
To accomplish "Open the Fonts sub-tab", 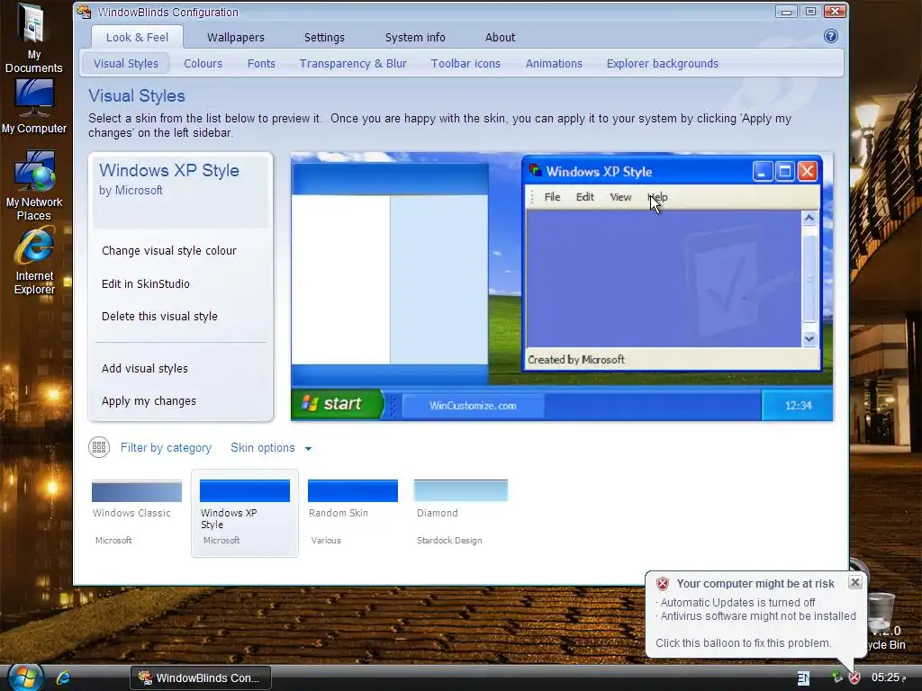I will tap(261, 64).
